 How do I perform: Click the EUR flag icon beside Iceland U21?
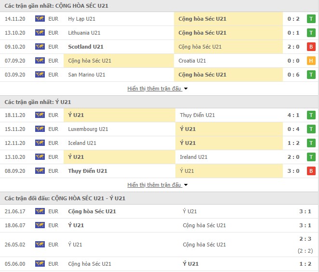(x=40, y=143)
